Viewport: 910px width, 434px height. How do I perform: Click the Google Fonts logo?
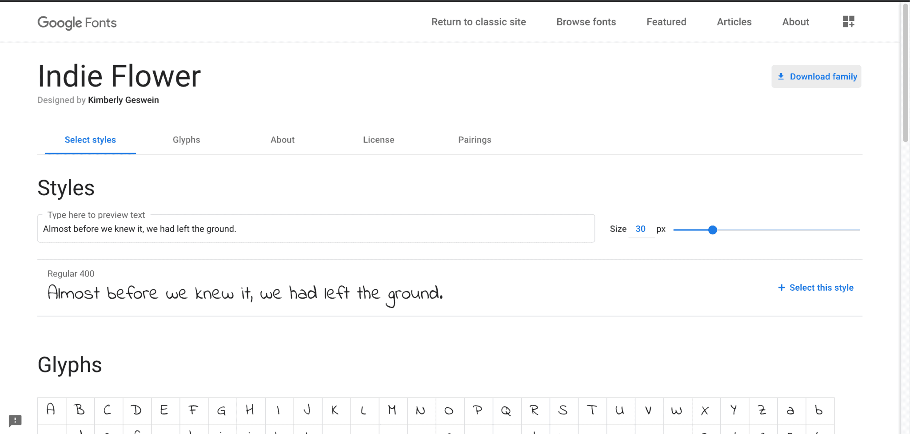point(76,22)
